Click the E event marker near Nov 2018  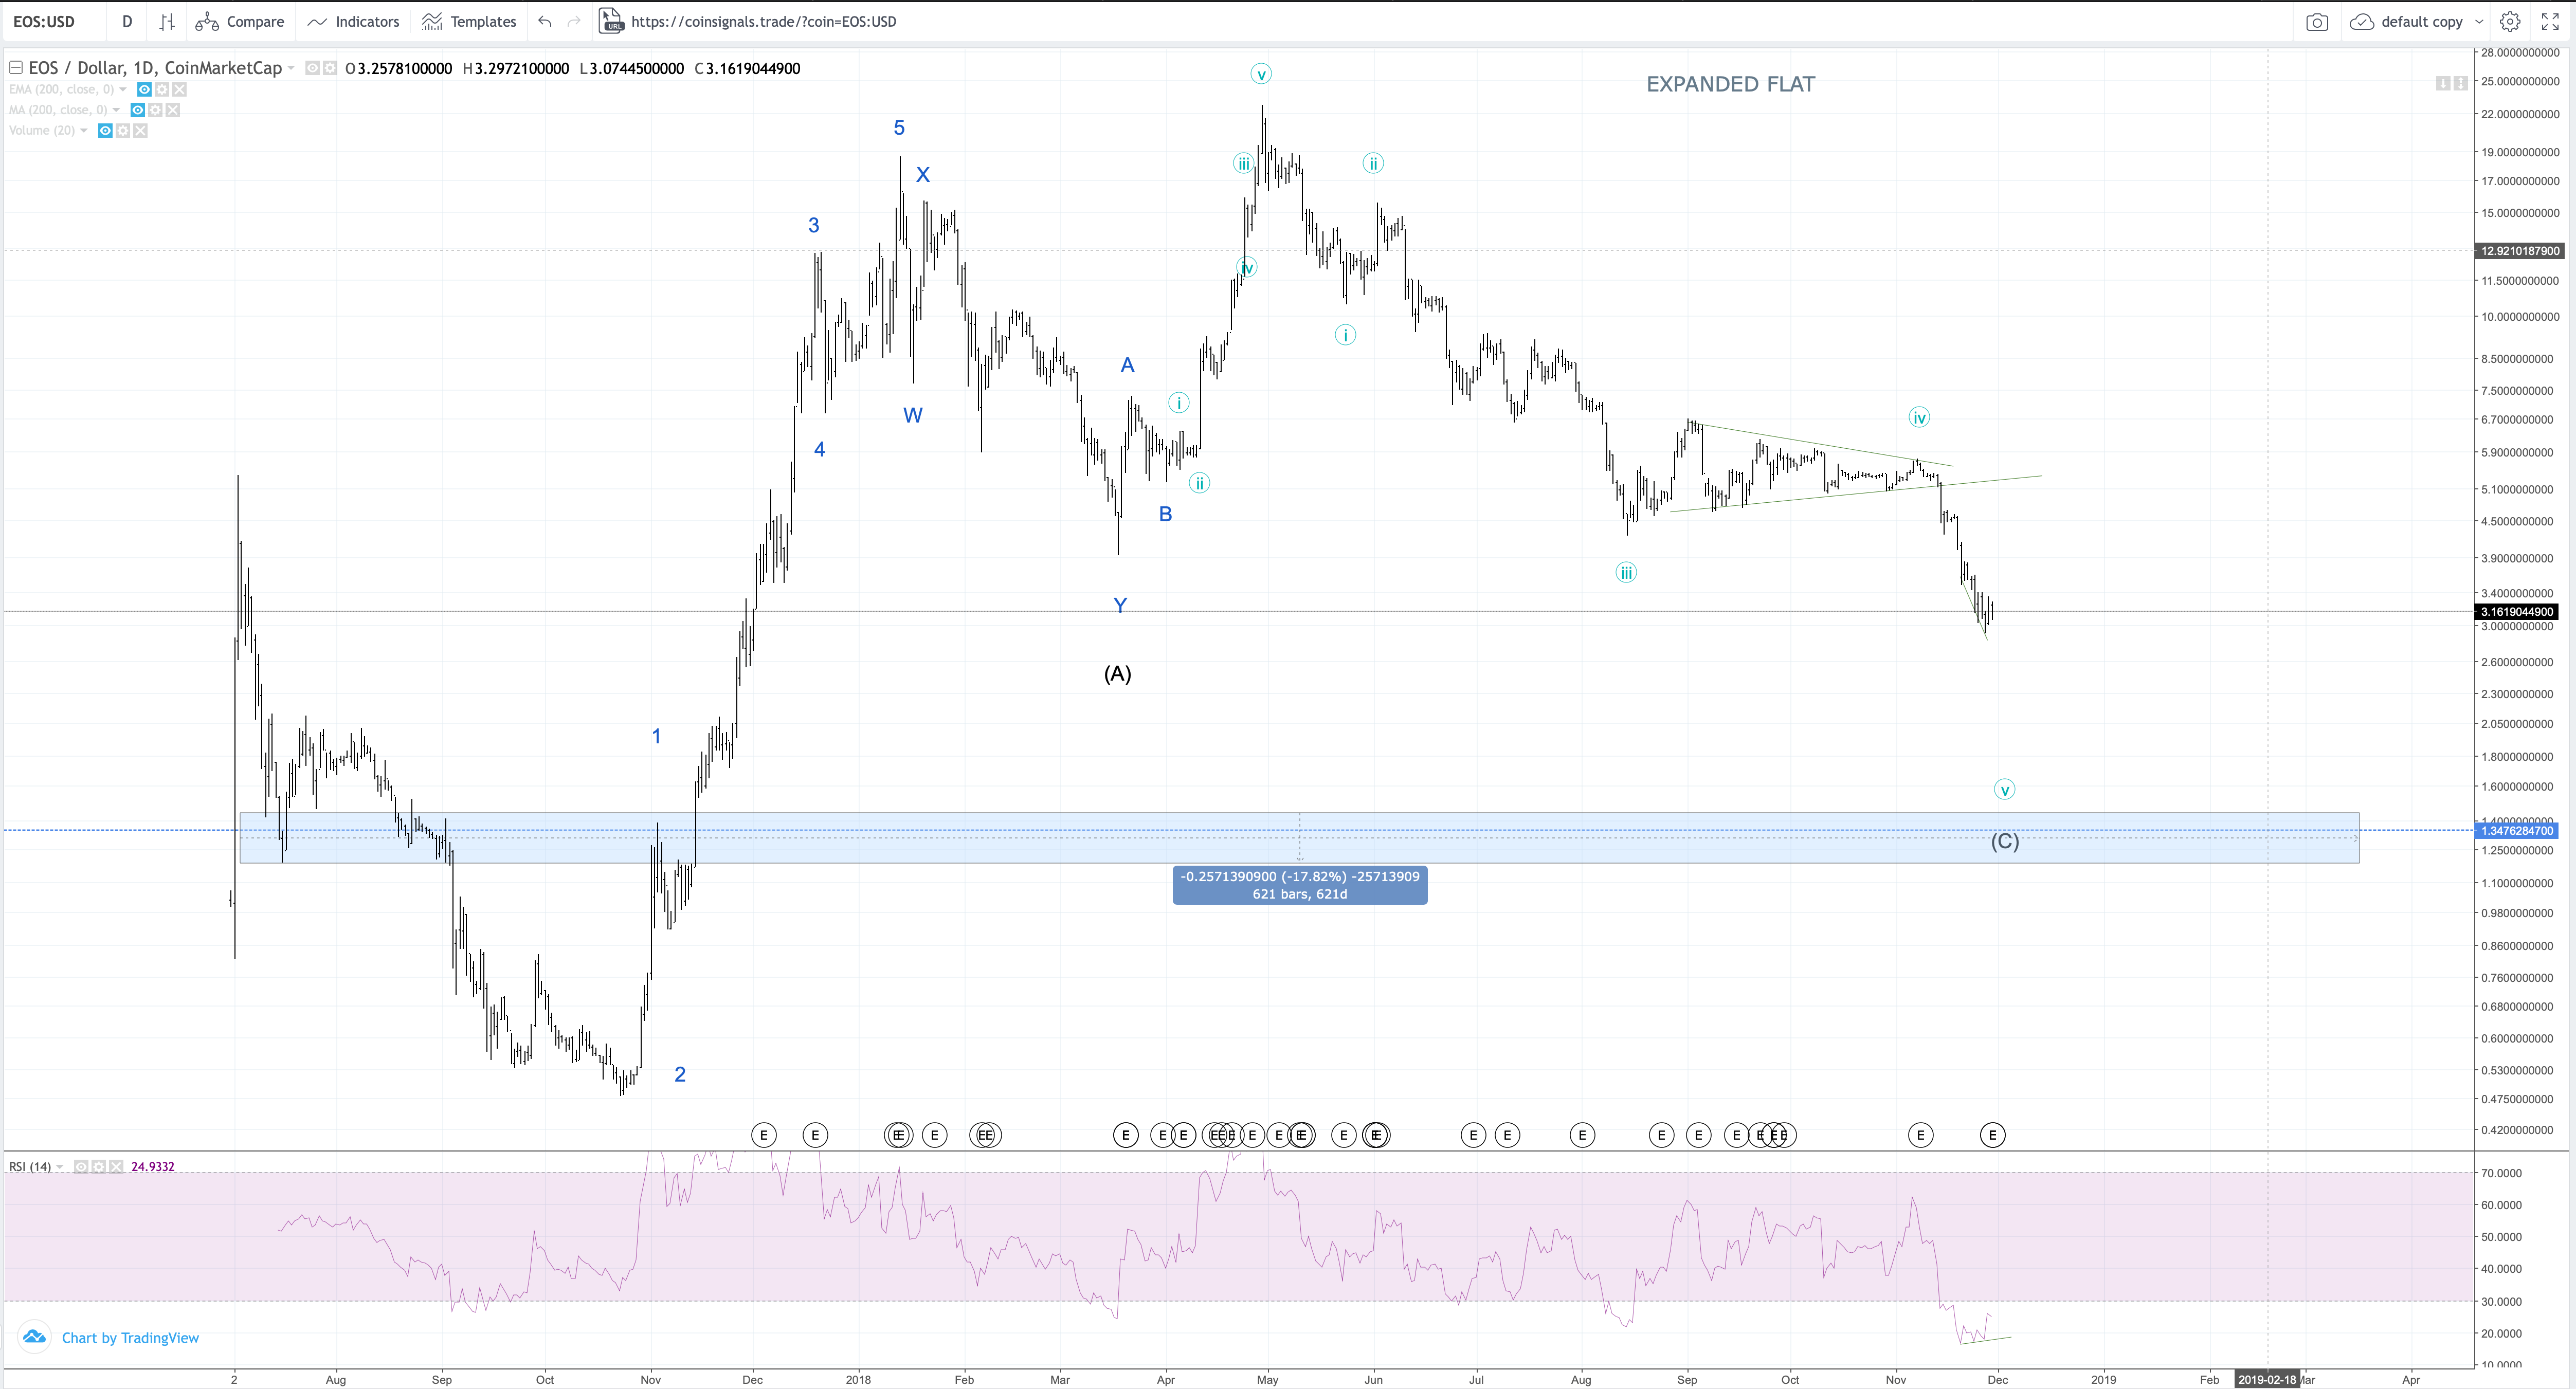pos(1920,1134)
